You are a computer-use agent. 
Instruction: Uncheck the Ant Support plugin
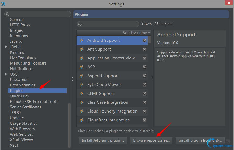click(145, 49)
